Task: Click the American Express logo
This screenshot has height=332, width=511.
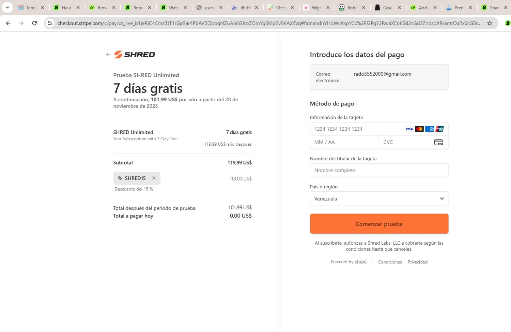Action: (x=430, y=129)
